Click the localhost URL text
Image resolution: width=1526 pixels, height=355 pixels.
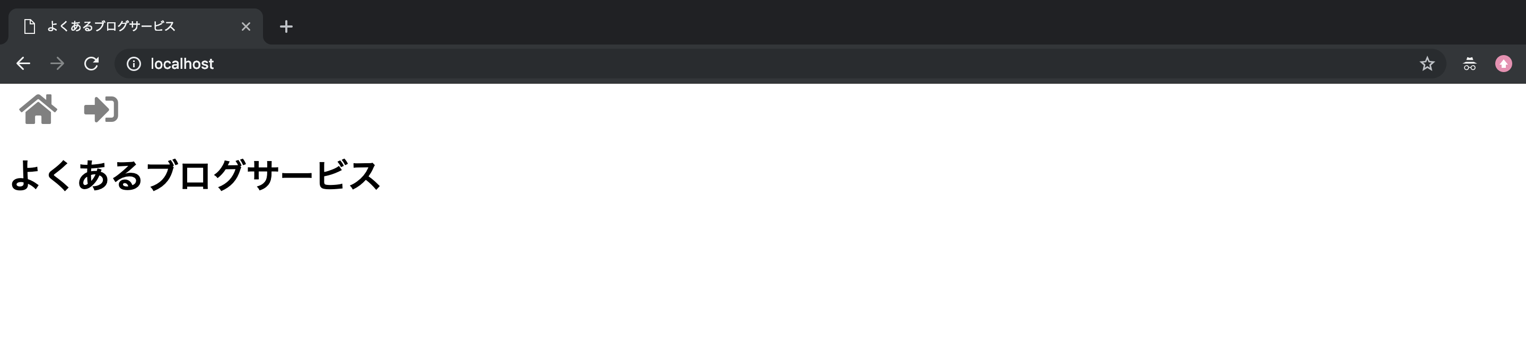tap(182, 64)
